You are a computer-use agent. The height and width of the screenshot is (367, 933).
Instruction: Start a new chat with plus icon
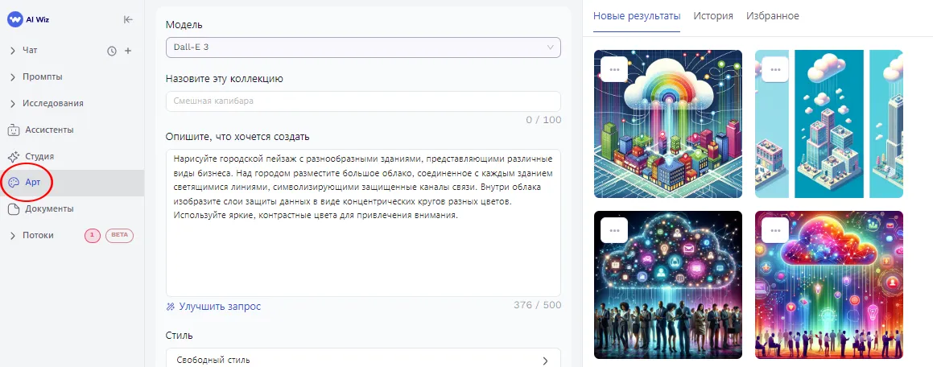pos(127,52)
